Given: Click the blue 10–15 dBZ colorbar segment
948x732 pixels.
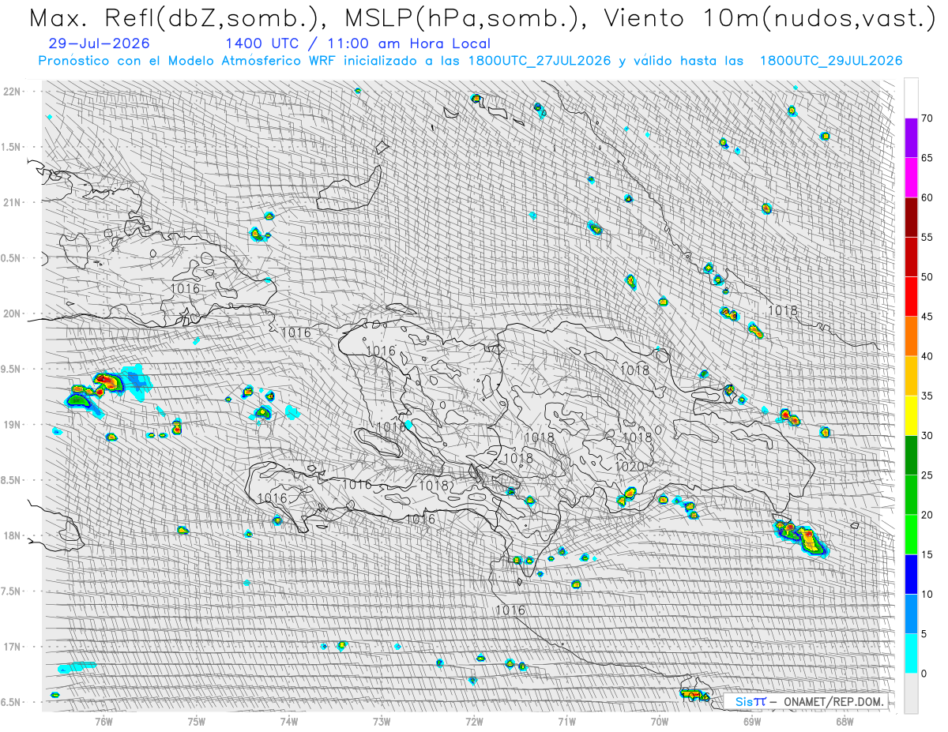Looking at the screenshot, I should (x=911, y=574).
